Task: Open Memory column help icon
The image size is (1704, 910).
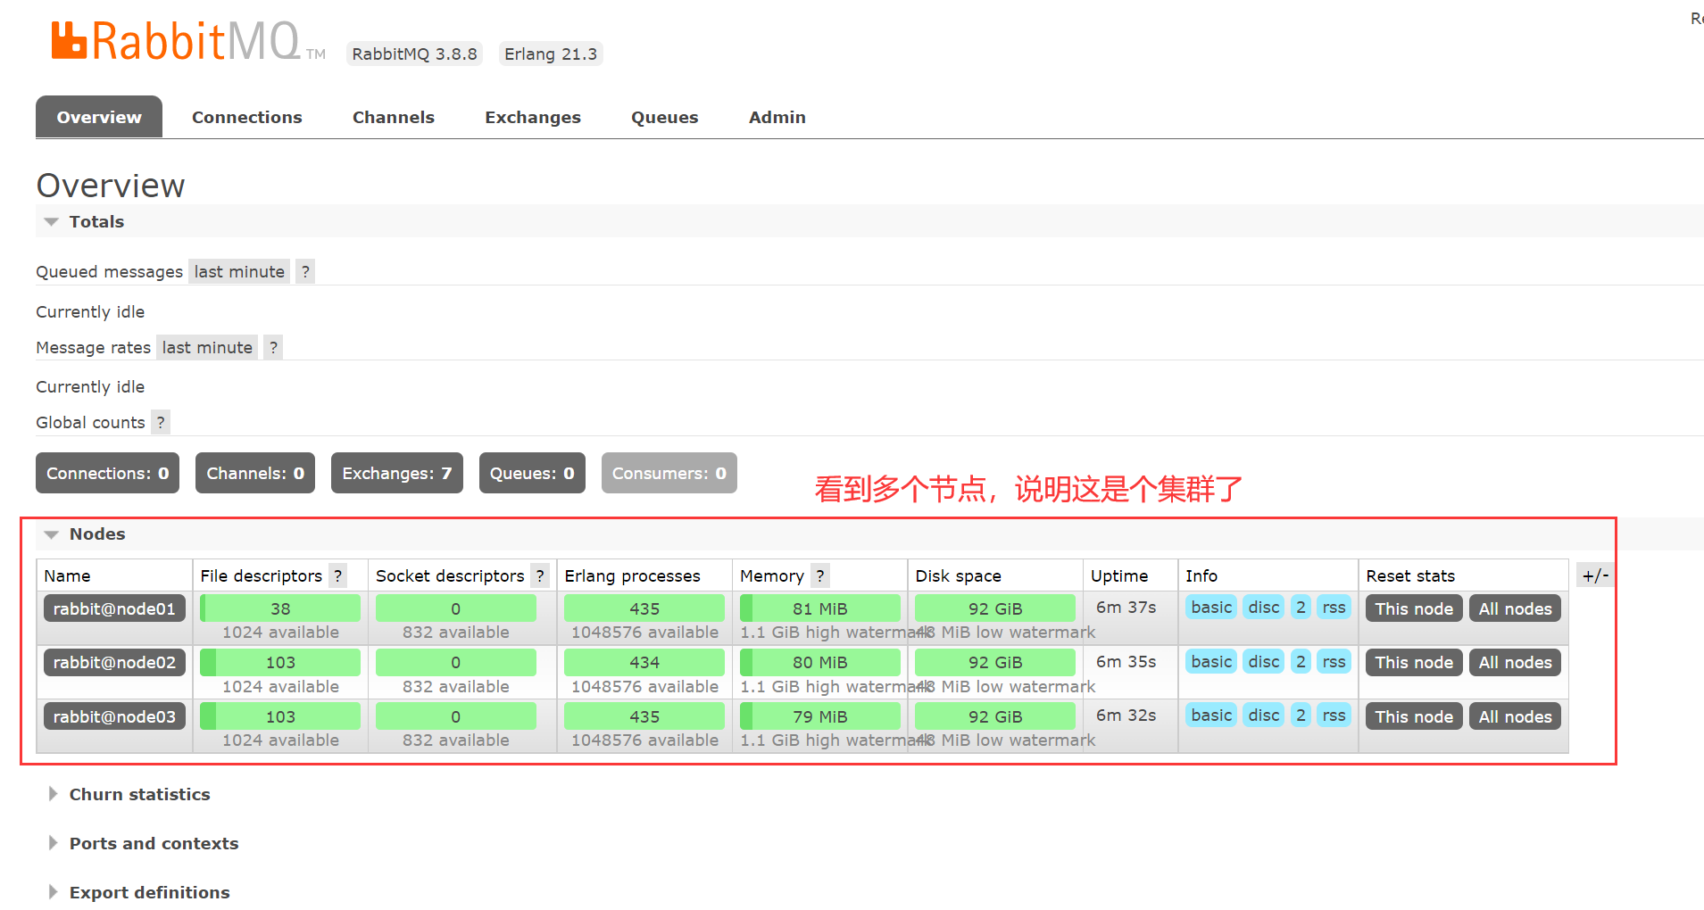Action: 820,575
